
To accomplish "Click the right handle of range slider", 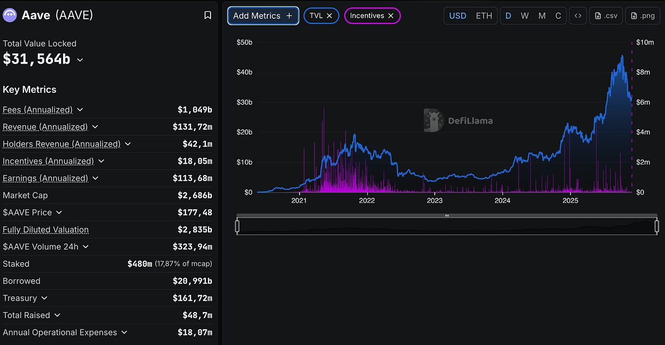I will coord(657,226).
